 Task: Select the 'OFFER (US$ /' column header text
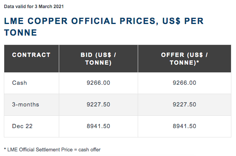coord(184,55)
